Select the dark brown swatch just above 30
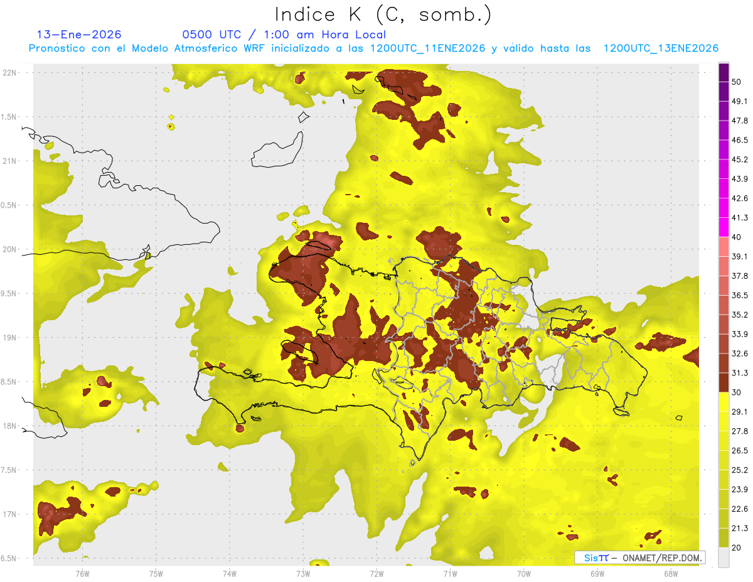Screen dimensions: 753x582 (724, 382)
